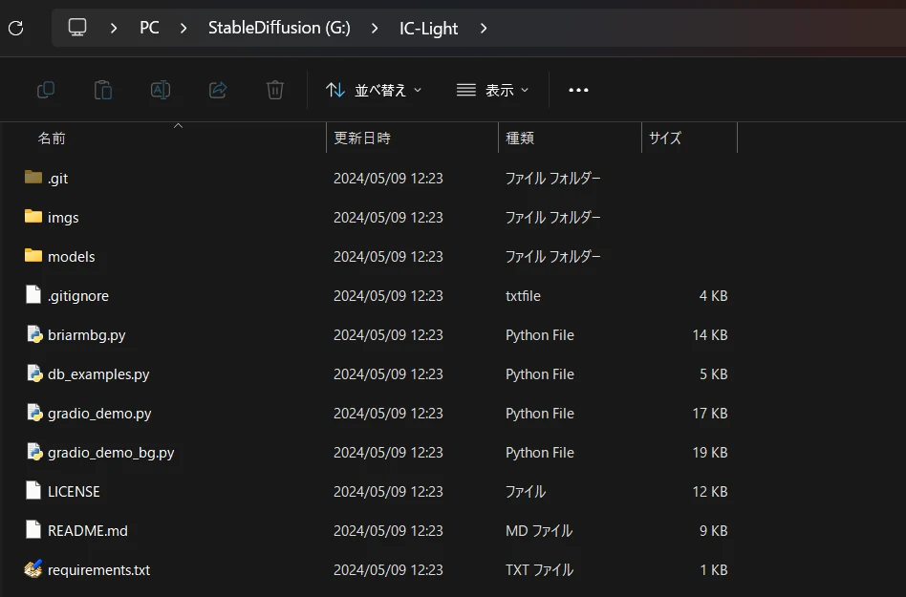Click the ファイル フォルダー type of models
The image size is (906, 597).
(553, 256)
